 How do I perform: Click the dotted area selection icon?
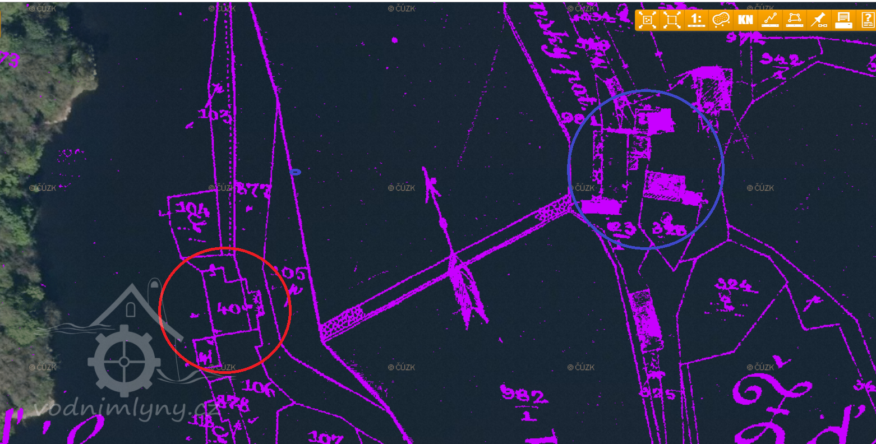[x=721, y=20]
